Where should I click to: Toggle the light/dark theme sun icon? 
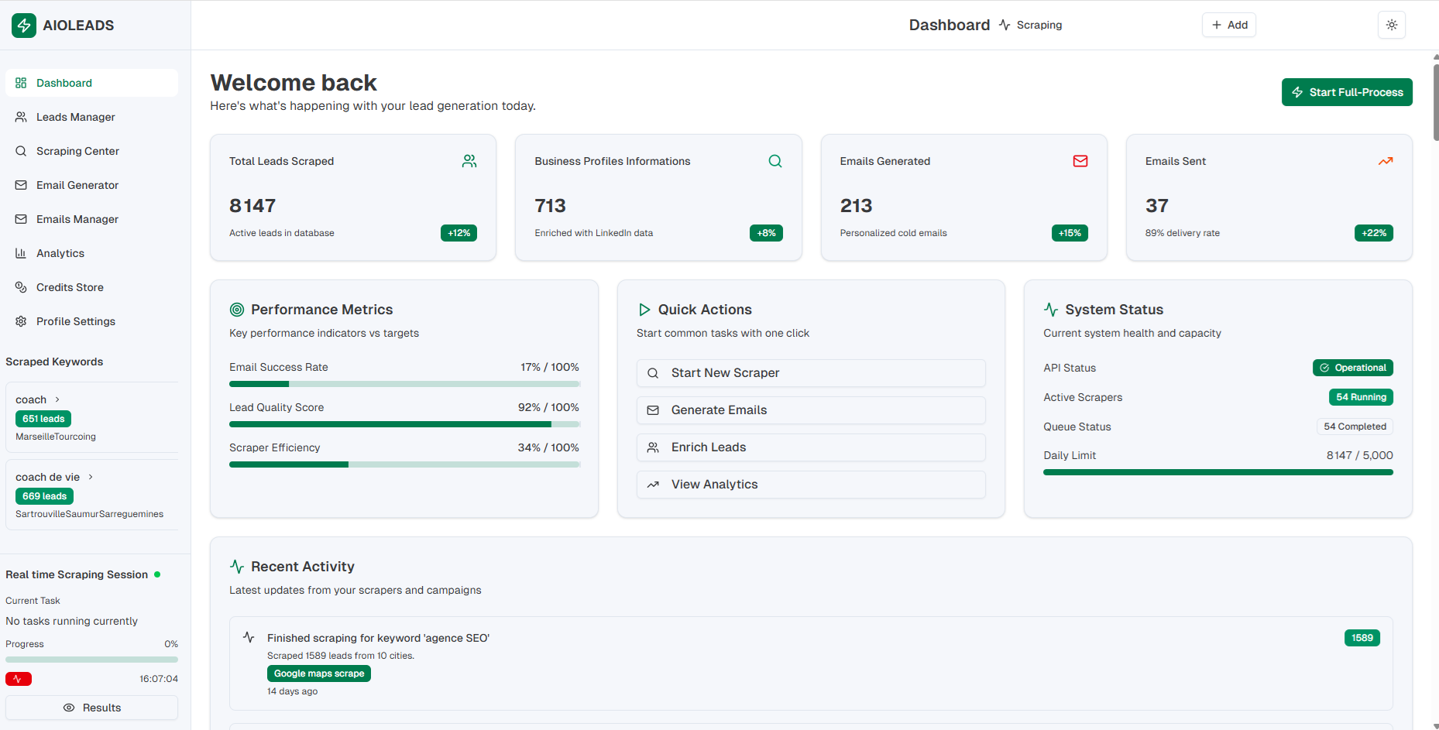point(1391,25)
